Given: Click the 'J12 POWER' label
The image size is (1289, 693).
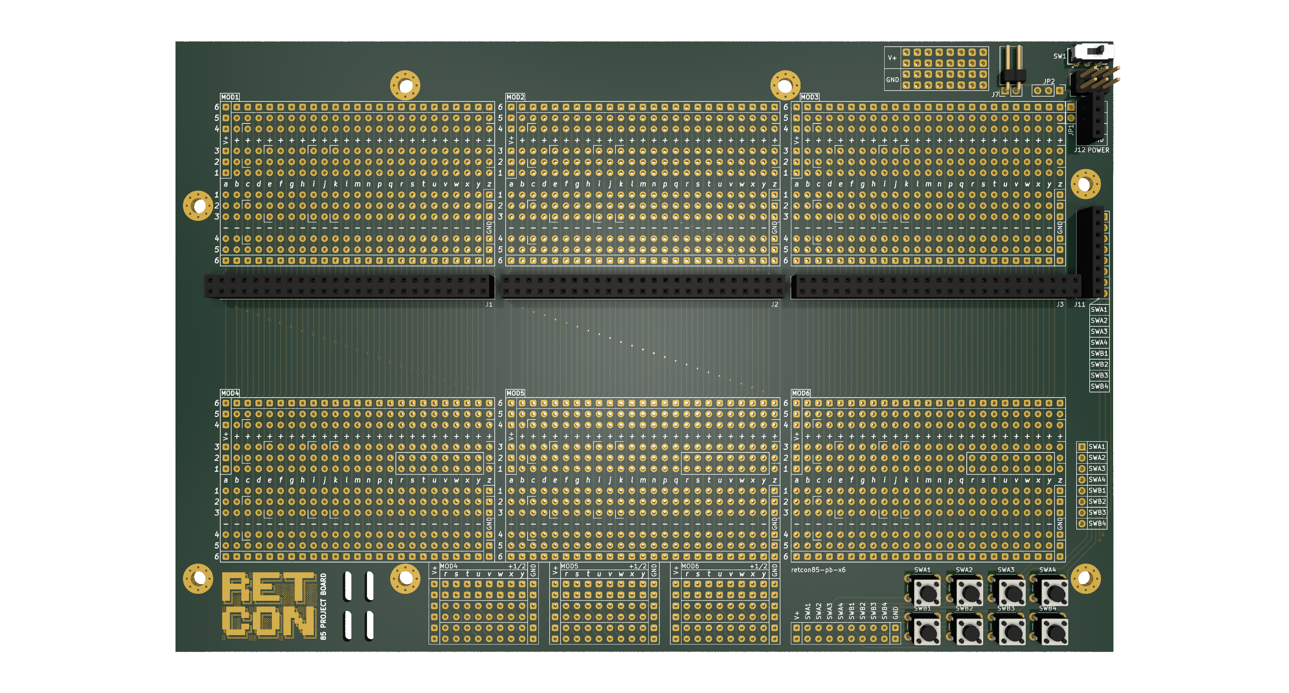Looking at the screenshot, I should pyautogui.click(x=1091, y=150).
